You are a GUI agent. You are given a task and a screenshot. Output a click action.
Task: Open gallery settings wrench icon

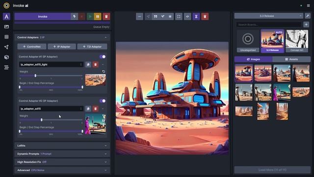pyautogui.click(x=308, y=16)
